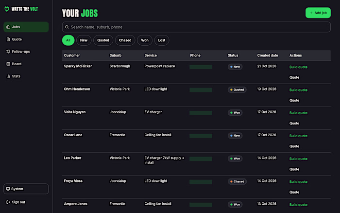Click the bar chart Stats icon
Viewport: 340px width, 213px height.
coord(8,76)
